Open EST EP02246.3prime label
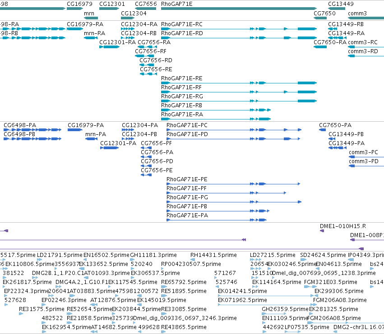 point(64,300)
